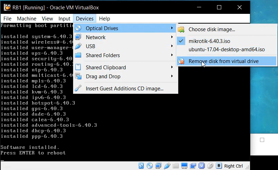This screenshot has height=170, width=278.
Task: Select Optical Drives menu entry
Action: [x=125, y=28]
